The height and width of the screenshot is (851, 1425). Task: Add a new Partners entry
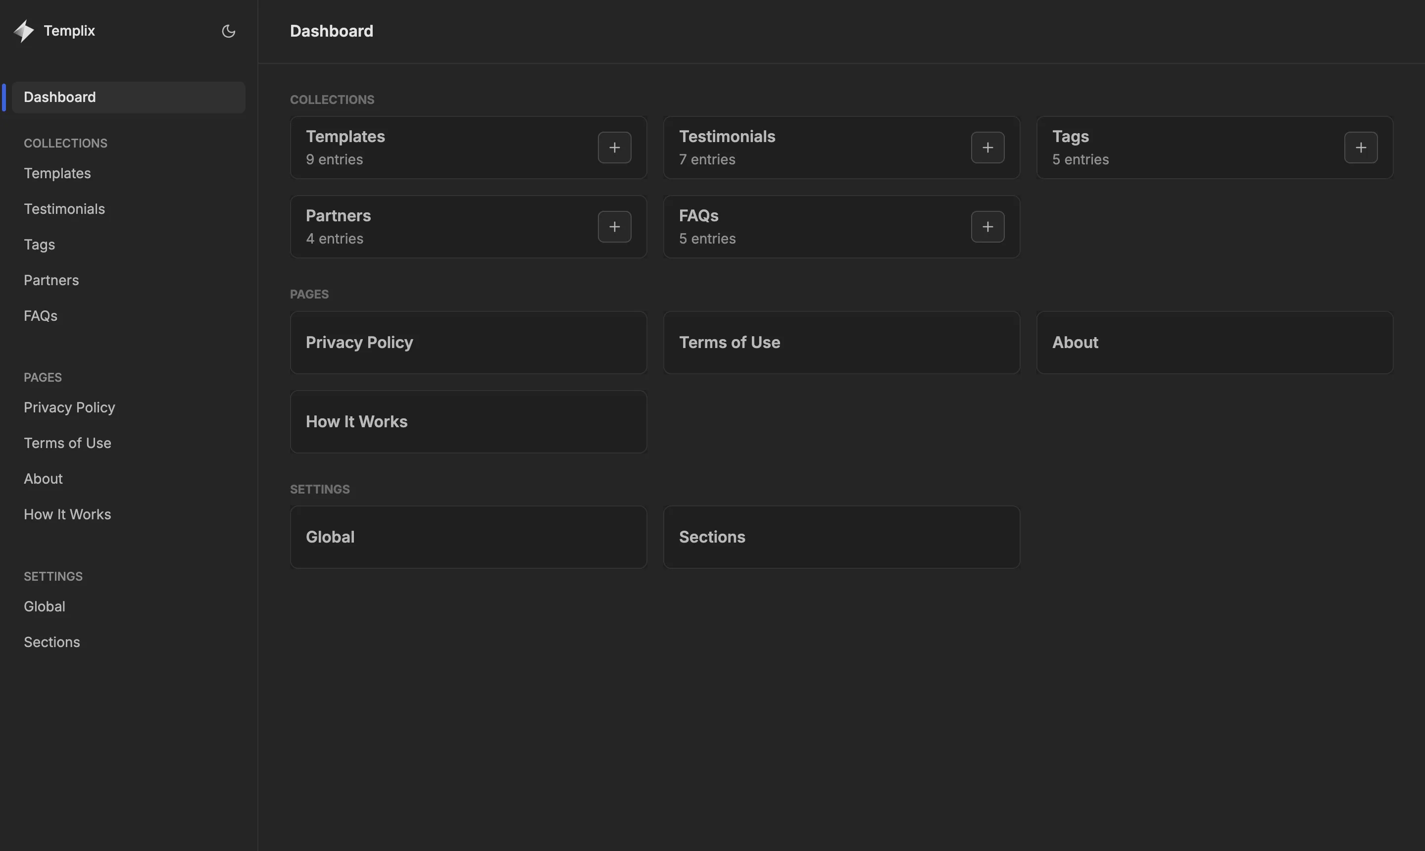click(x=614, y=227)
